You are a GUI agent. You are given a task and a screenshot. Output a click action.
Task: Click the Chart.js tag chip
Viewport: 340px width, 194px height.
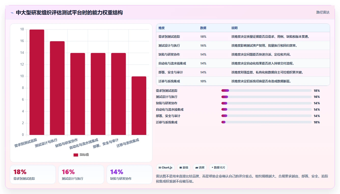pos(165,167)
